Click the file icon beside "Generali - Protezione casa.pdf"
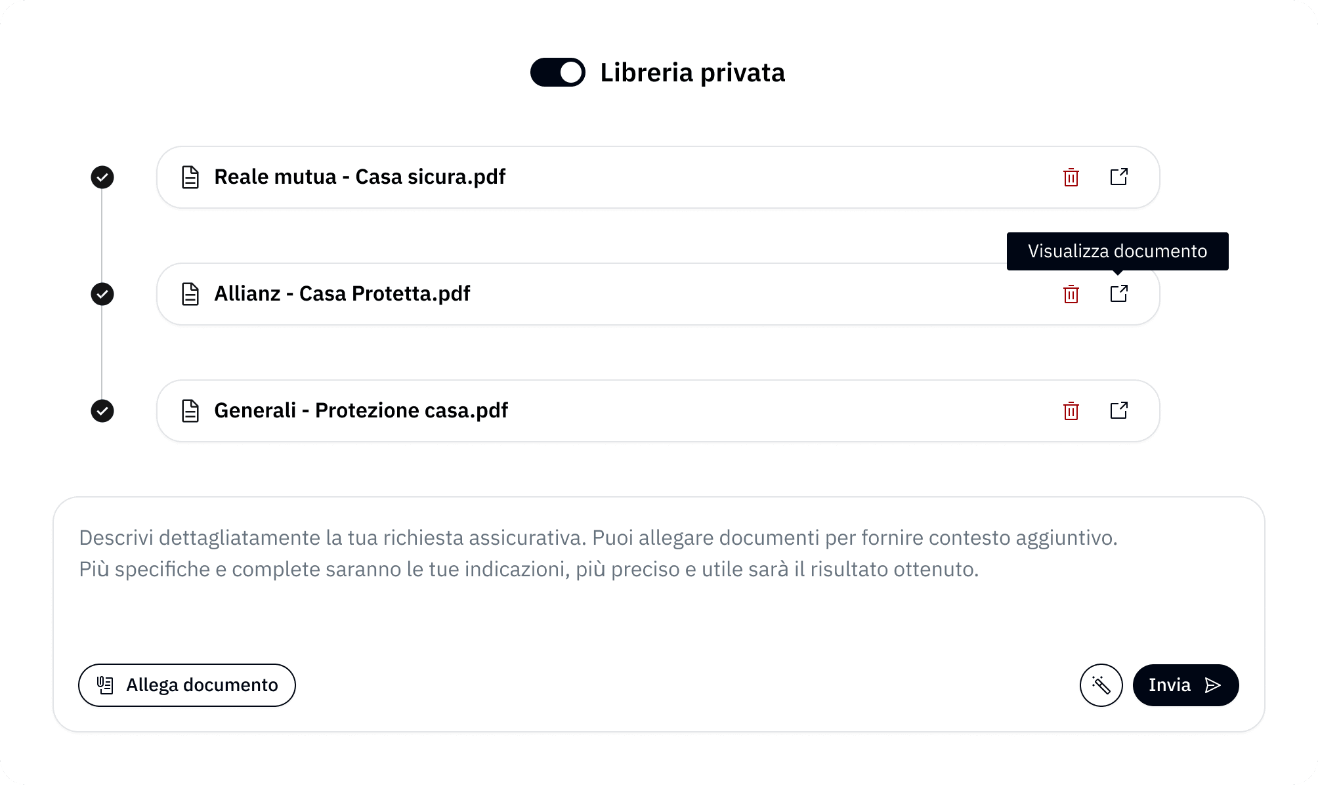This screenshot has width=1318, height=785. [x=190, y=411]
